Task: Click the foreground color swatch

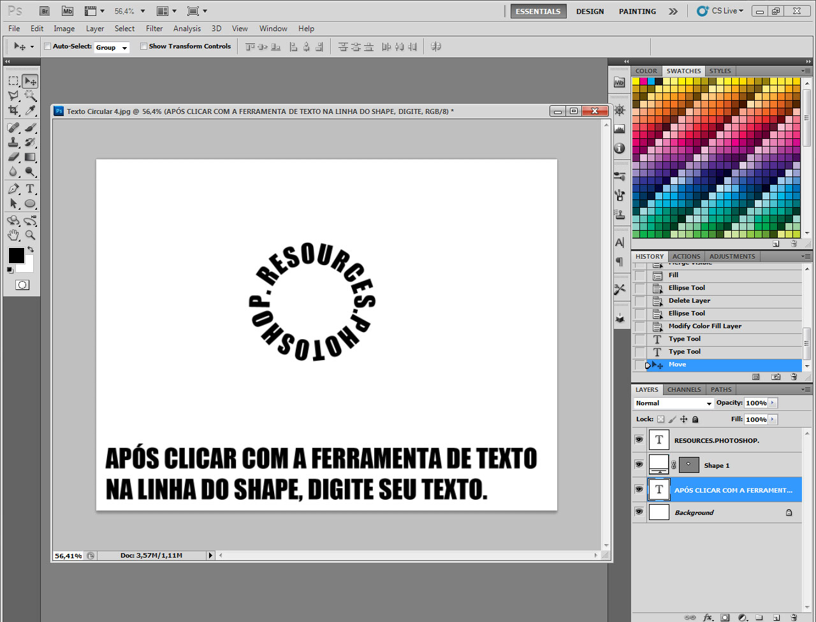Action: (16, 256)
